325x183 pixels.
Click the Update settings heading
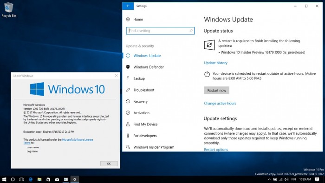tap(220, 118)
